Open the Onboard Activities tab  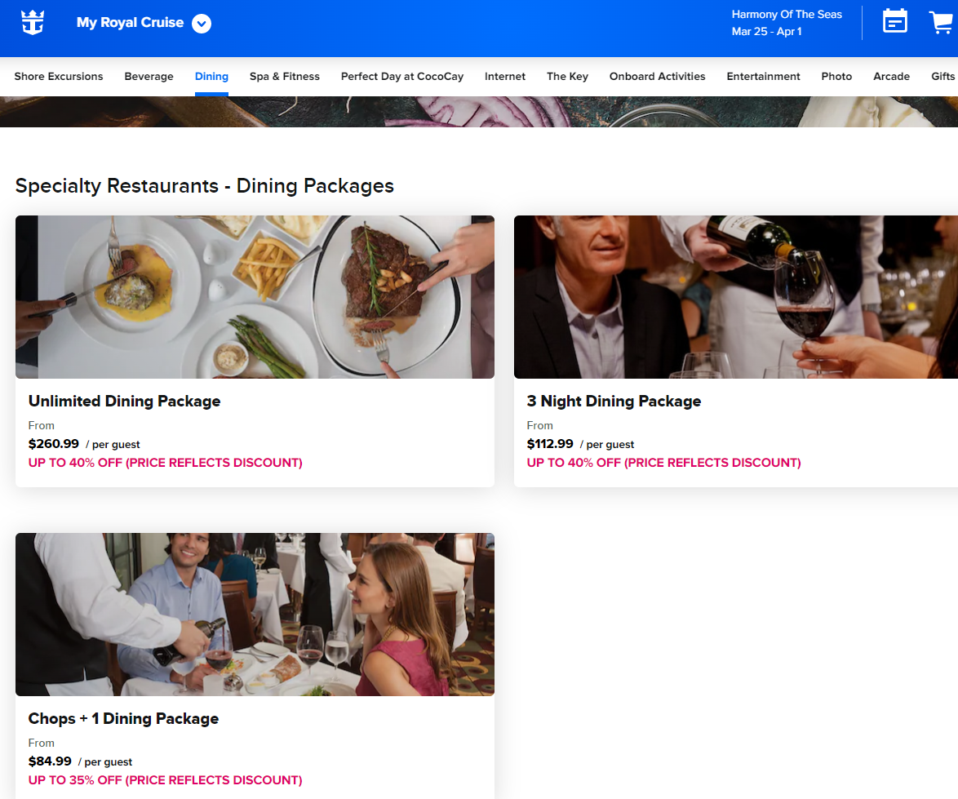pyautogui.click(x=658, y=77)
